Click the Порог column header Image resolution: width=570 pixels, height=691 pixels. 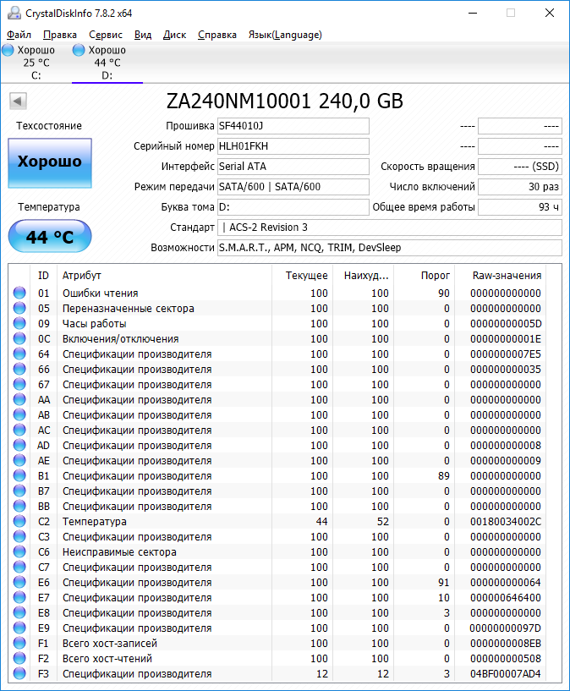(425, 276)
